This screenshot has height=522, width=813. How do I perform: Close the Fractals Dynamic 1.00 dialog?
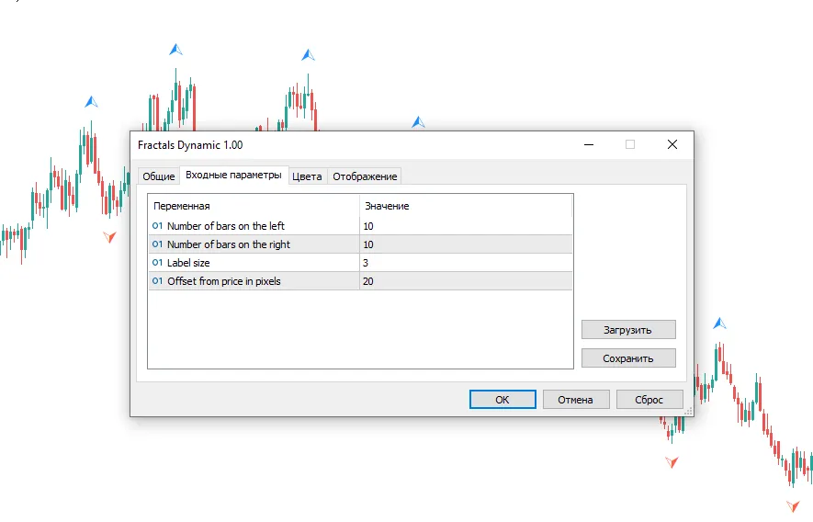click(672, 144)
